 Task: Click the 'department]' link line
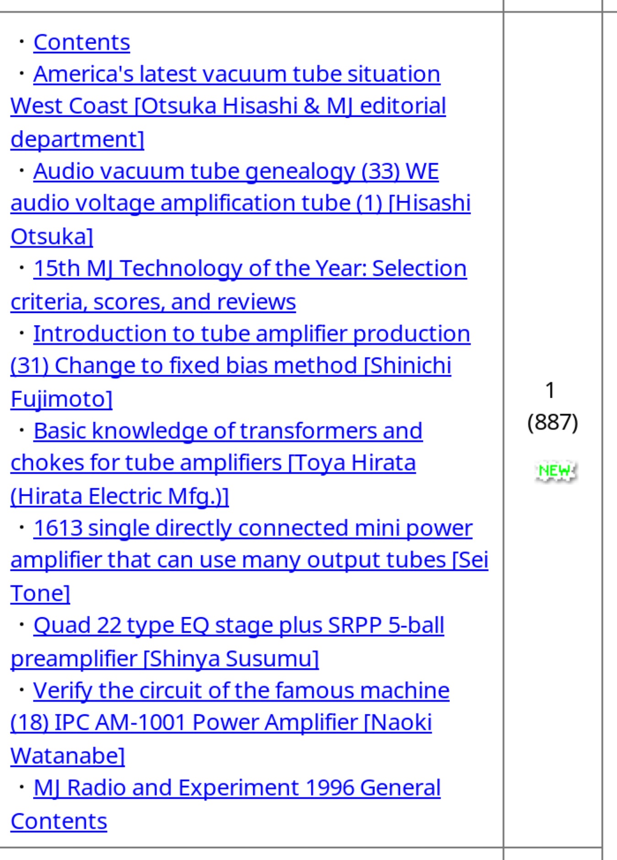click(77, 139)
